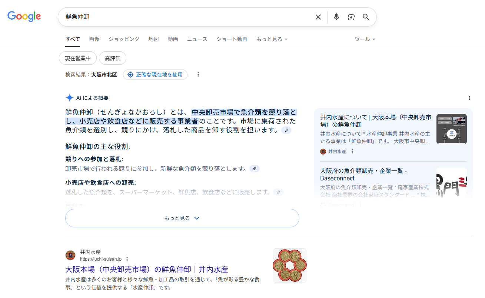Viewport: 485px width, 298px height.
Task: Click the 井内水産 result emblem thumbnail
Action: [x=290, y=265]
